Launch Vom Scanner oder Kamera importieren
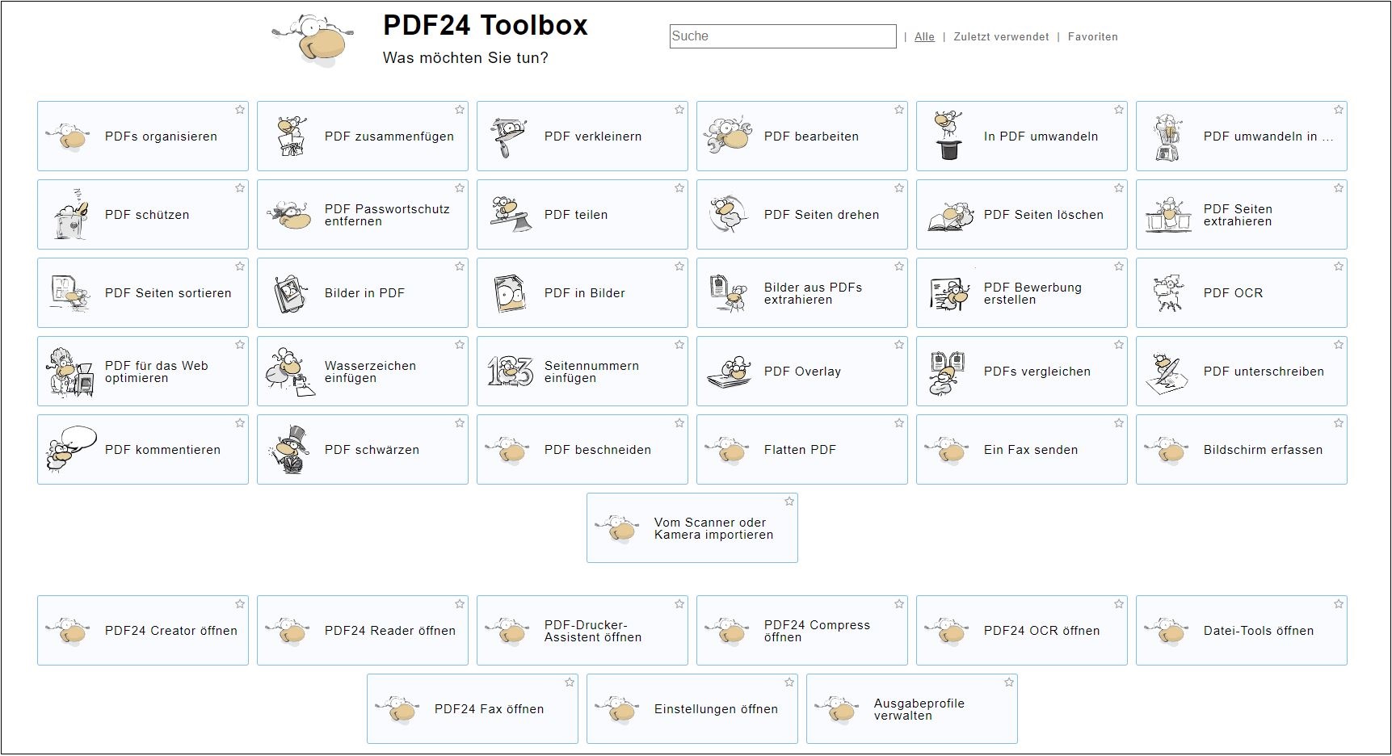Image resolution: width=1392 pixels, height=756 pixels. point(692,528)
